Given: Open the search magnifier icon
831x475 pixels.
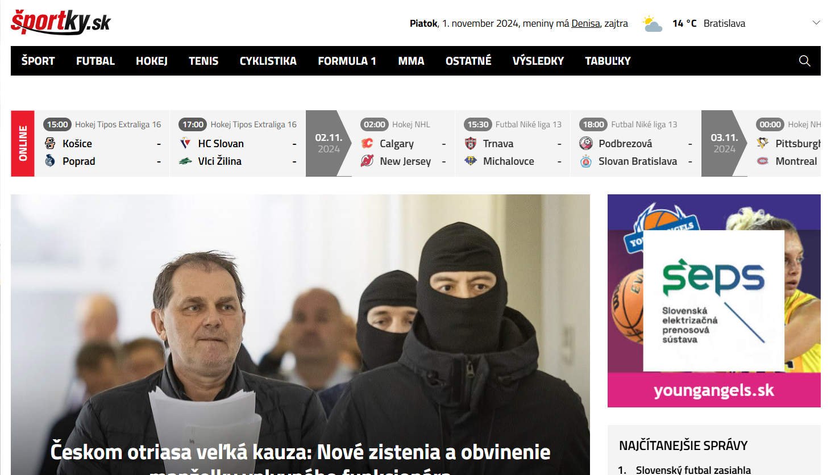Looking at the screenshot, I should tap(804, 61).
